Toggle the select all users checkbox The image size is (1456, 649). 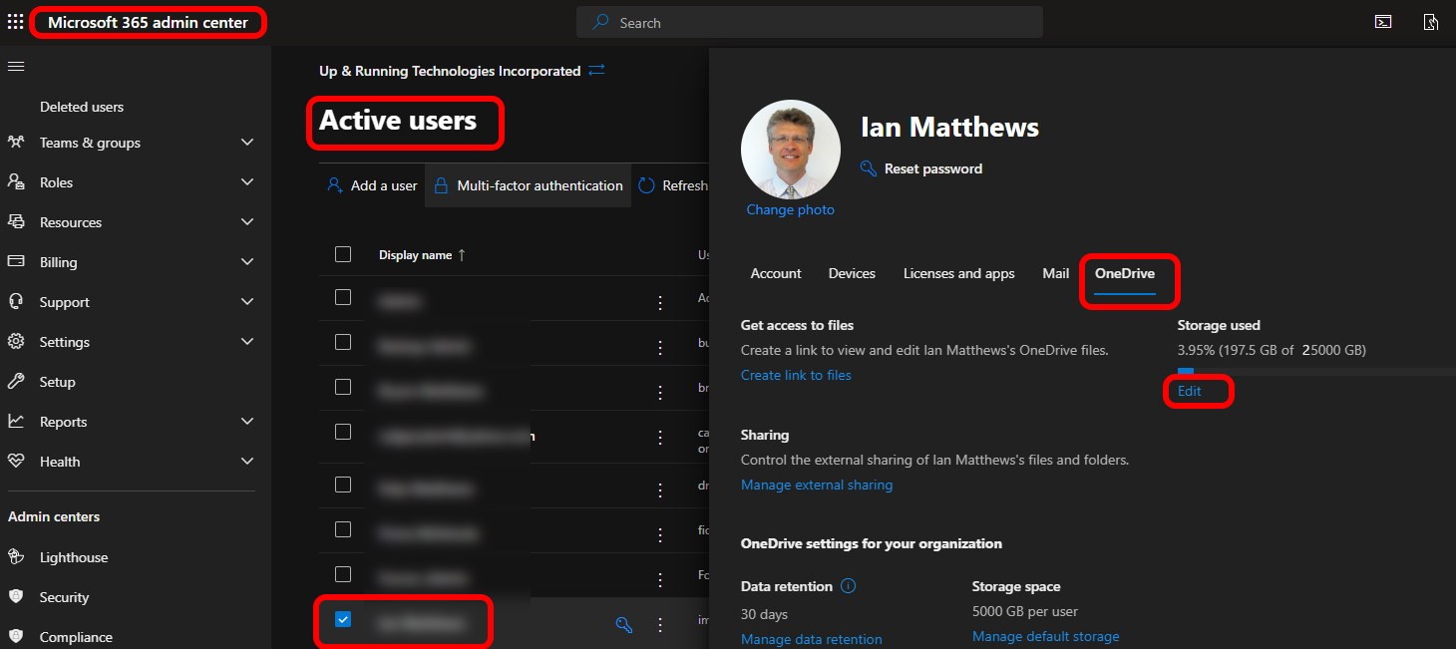[x=343, y=254]
